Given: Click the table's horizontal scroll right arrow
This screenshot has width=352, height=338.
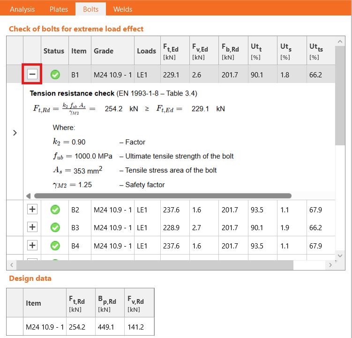Looking at the screenshot, I should click(x=330, y=265).
